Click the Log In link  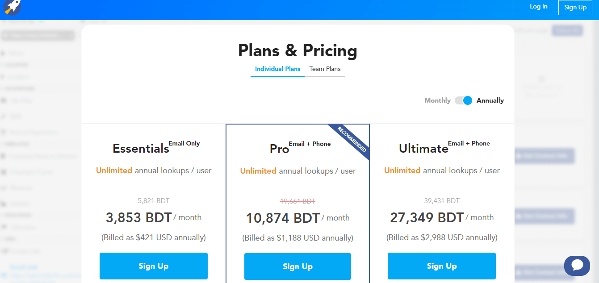point(538,6)
